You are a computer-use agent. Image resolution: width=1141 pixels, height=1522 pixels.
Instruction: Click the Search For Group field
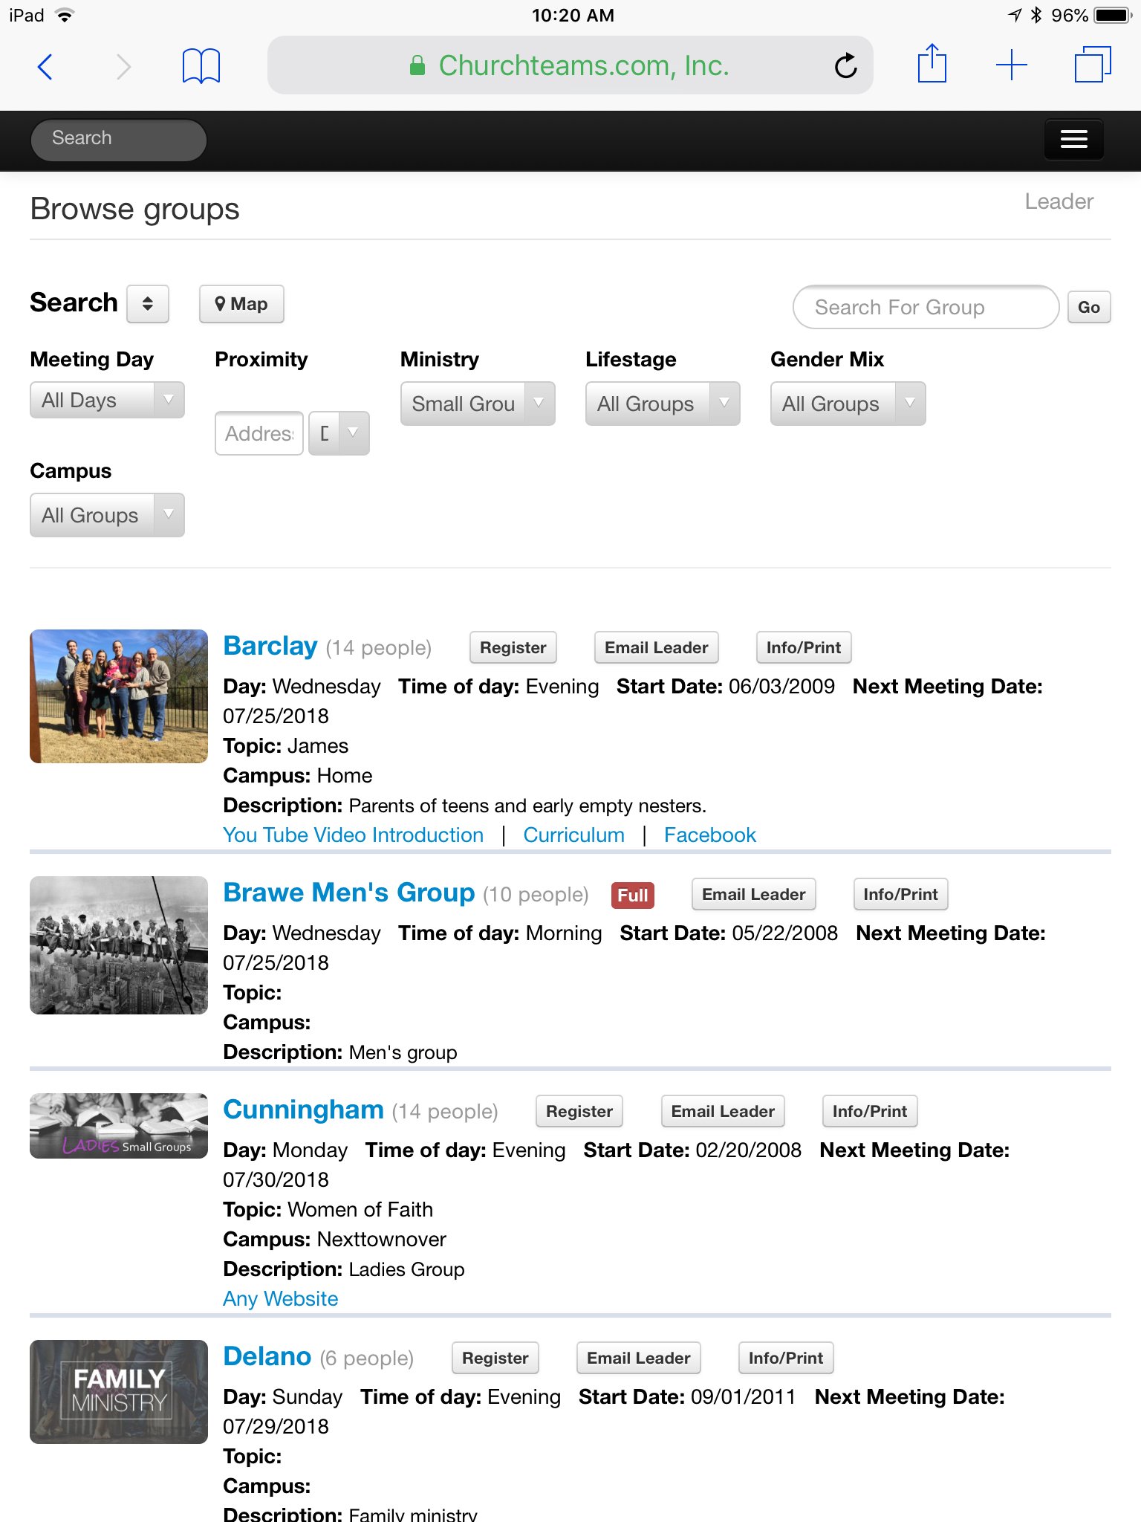[x=925, y=307]
